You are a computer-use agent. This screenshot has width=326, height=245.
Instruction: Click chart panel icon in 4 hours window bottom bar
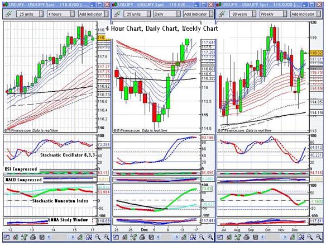click(7, 237)
